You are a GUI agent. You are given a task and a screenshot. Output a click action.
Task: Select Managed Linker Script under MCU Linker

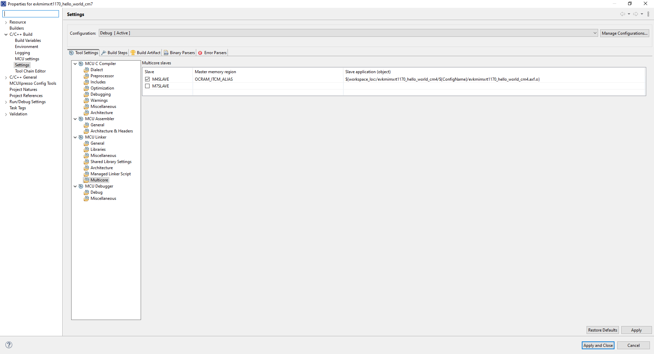[110, 174]
